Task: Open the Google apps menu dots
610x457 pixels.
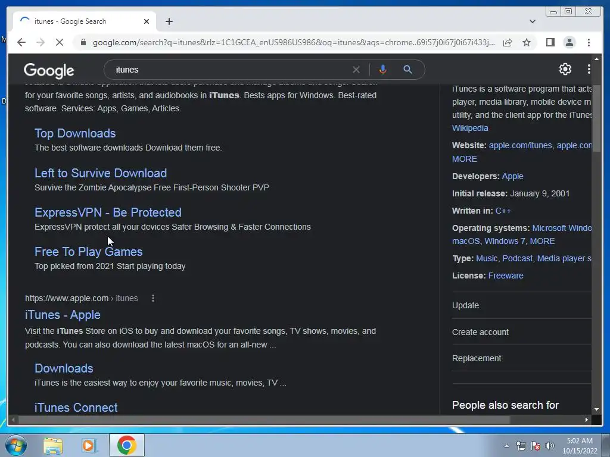Action: click(589, 69)
